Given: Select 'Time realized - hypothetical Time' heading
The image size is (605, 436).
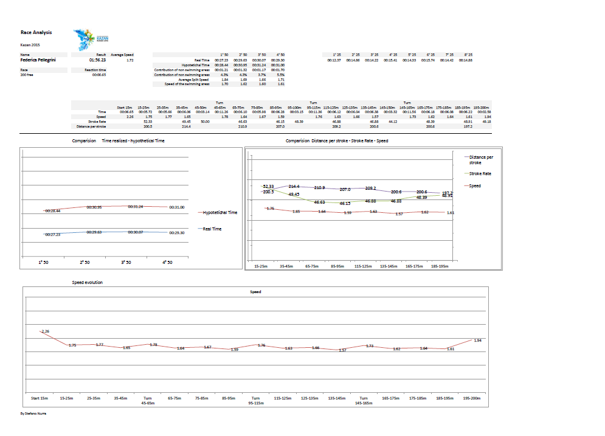Looking at the screenshot, I should tap(133, 141).
